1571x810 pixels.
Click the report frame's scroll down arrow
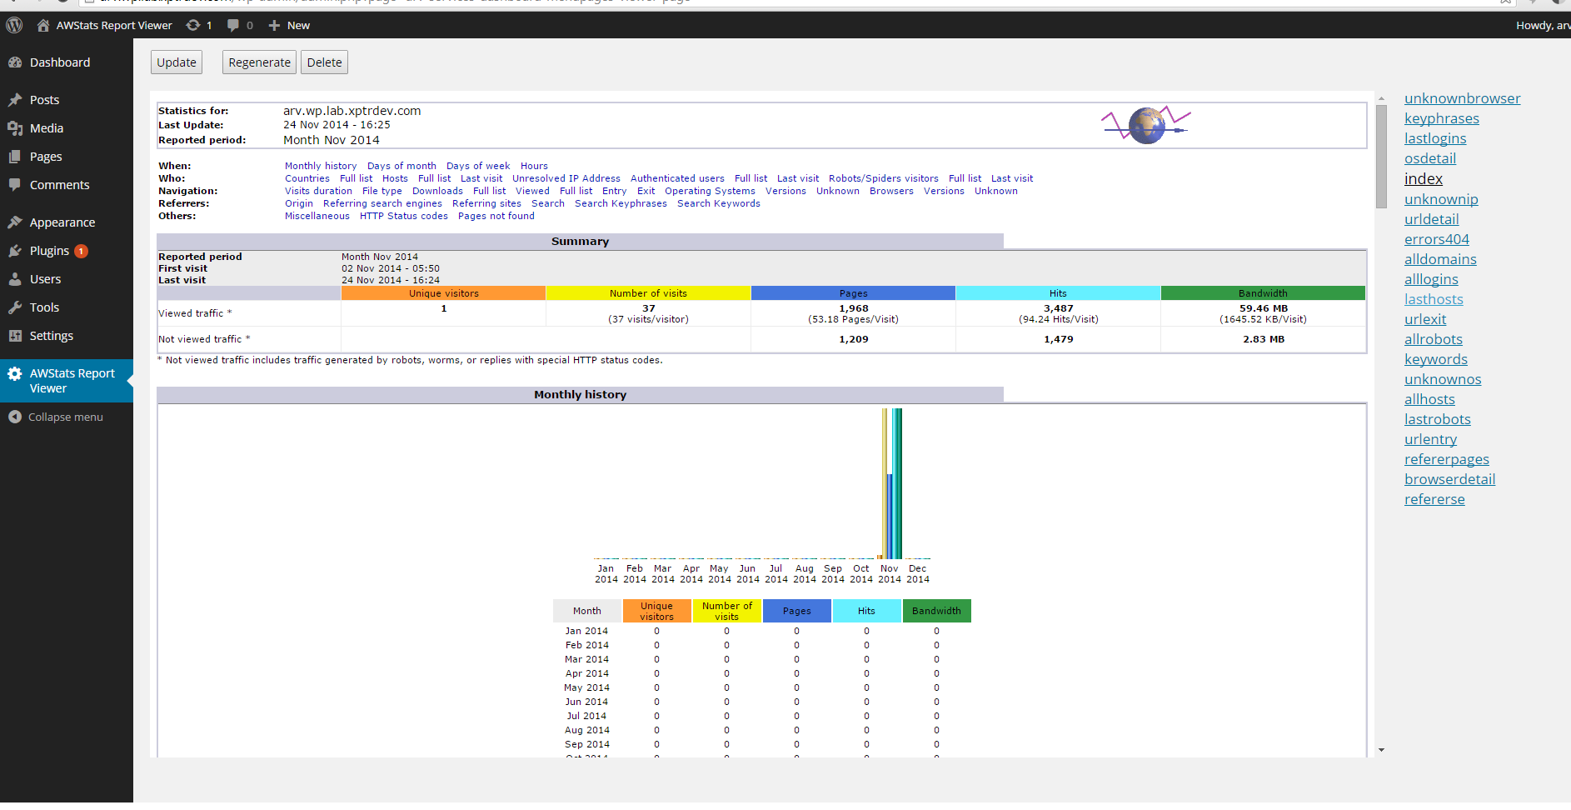(x=1381, y=750)
